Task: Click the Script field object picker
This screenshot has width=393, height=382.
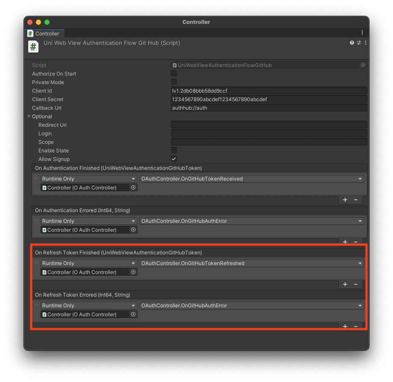Action: pos(363,65)
